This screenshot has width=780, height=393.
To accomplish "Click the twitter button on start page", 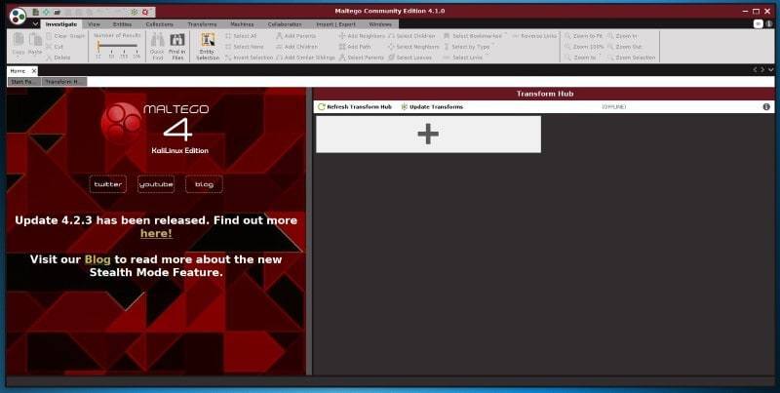I will click(x=108, y=184).
